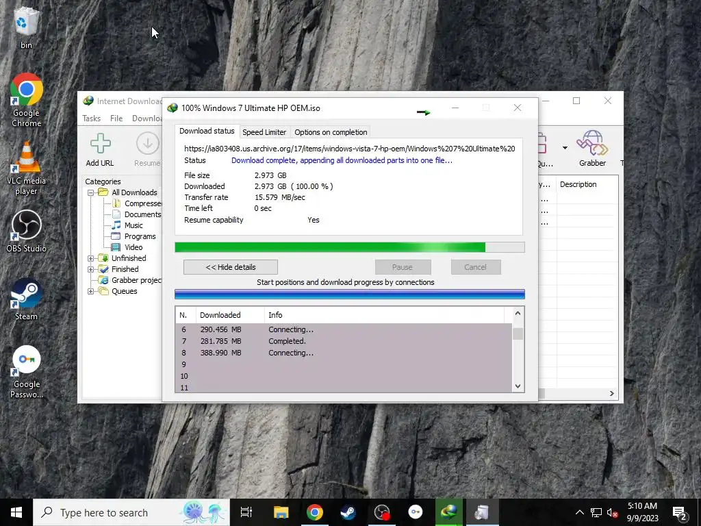Click the archive.org download URL text
Screen dimensions: 701x526
pos(350,149)
